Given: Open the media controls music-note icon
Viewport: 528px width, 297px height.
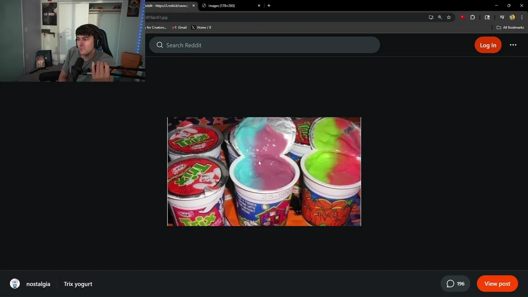Looking at the screenshot, I should pos(502,17).
